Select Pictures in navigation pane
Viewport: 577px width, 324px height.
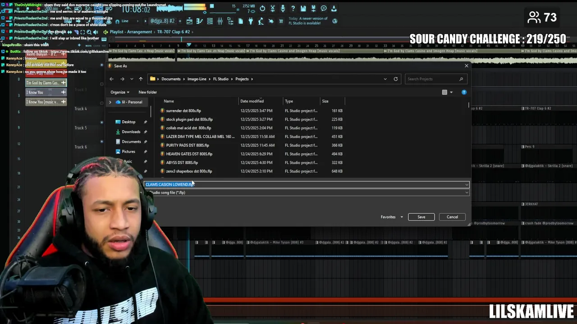128,152
